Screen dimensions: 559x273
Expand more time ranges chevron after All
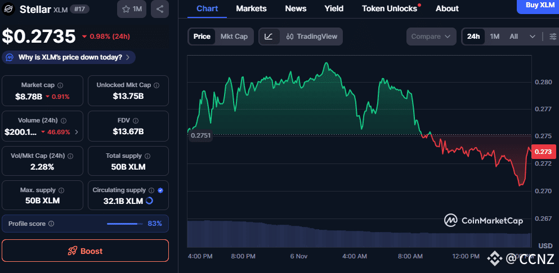533,37
